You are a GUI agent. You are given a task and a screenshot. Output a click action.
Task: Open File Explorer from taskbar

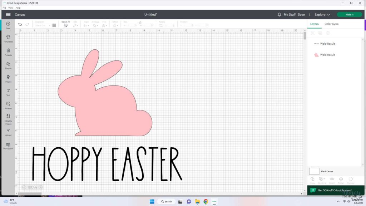pyautogui.click(x=197, y=202)
